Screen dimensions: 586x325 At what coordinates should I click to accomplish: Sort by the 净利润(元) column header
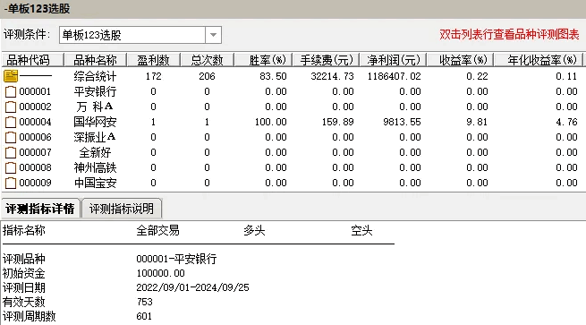393,60
